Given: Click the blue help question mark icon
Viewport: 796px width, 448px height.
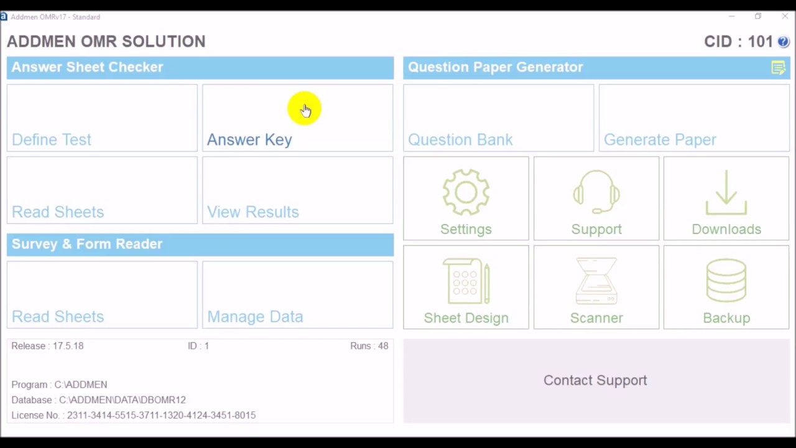Looking at the screenshot, I should tap(783, 42).
